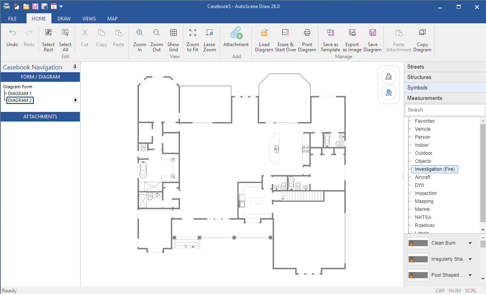Screen dimensions: 486x294
Task: Click the Attachment paperclip icon
Action: 236,33
